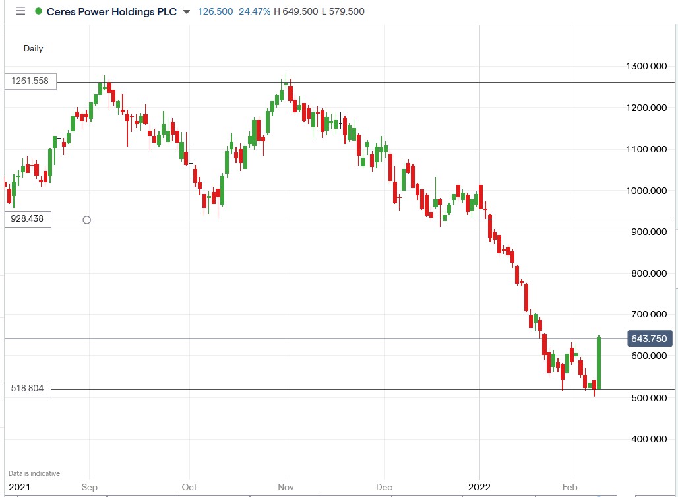Open the Daily timeframe selector
This screenshot has height=497, width=678.
click(33, 48)
